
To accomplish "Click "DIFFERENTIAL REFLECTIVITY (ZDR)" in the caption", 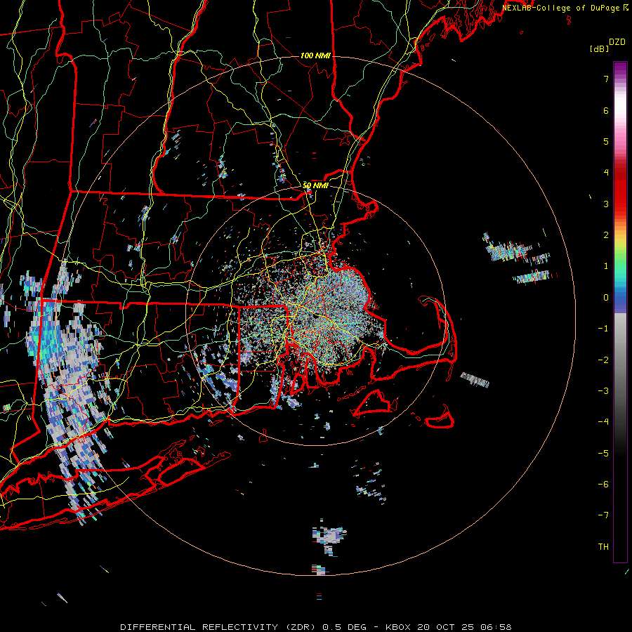I will click(x=219, y=627).
